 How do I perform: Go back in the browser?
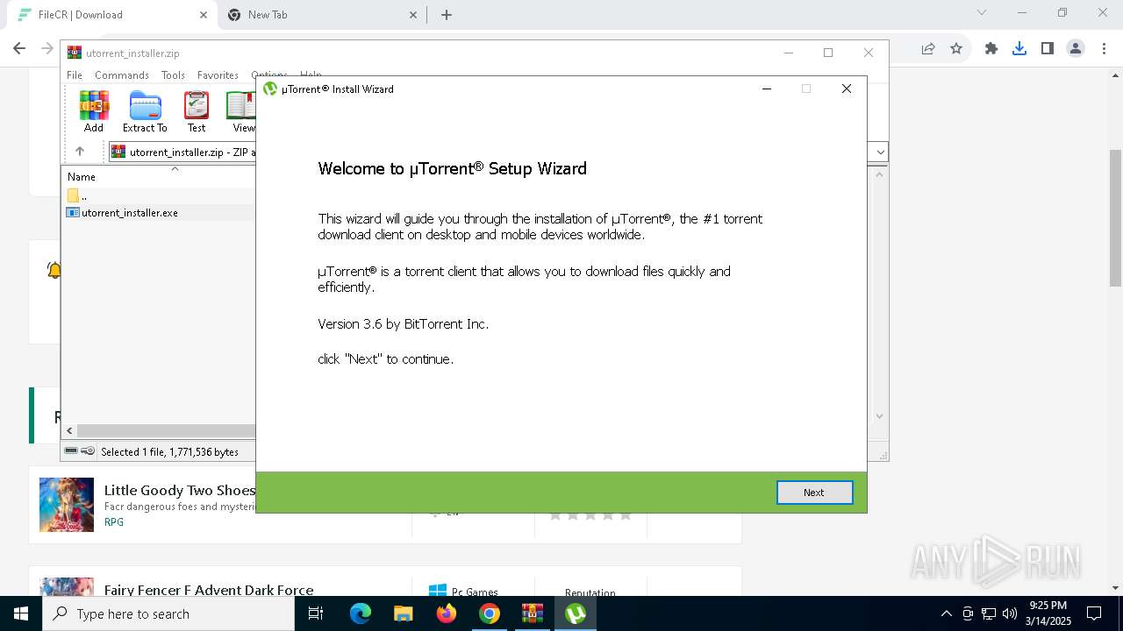(x=19, y=49)
